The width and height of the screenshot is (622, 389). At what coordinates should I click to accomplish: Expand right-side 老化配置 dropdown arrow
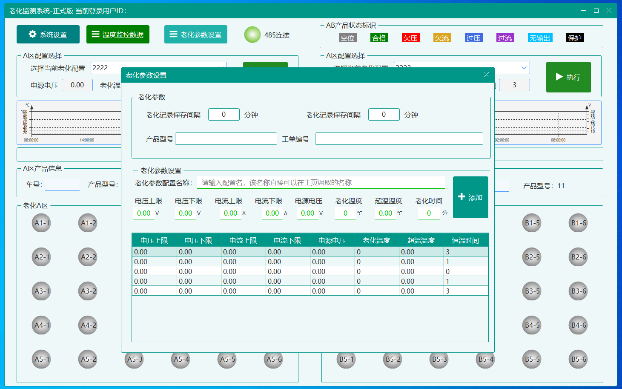pos(524,68)
